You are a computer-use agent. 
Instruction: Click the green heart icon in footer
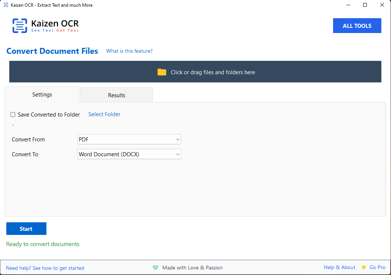tap(156, 268)
